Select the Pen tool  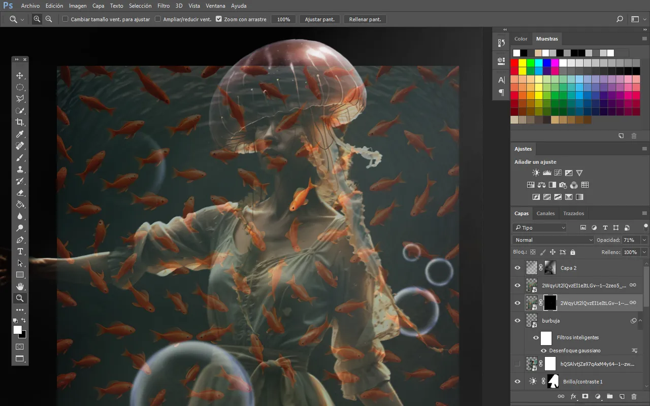pos(20,240)
